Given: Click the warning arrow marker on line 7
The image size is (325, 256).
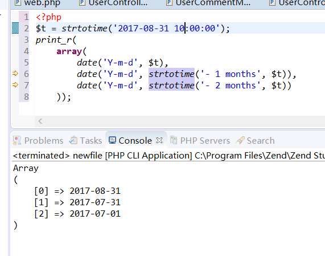Looking at the screenshot, I should (15, 85).
